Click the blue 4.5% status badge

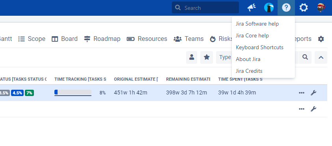[x=17, y=93]
